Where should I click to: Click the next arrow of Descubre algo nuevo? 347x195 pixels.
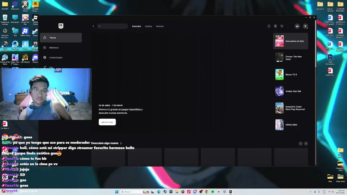306,144
